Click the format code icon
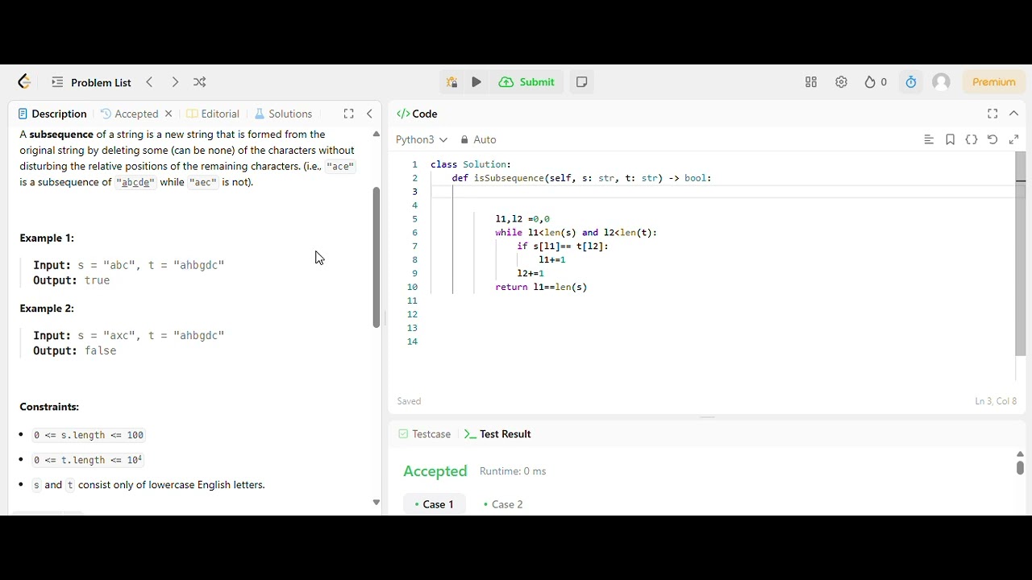The height and width of the screenshot is (580, 1032). (929, 139)
